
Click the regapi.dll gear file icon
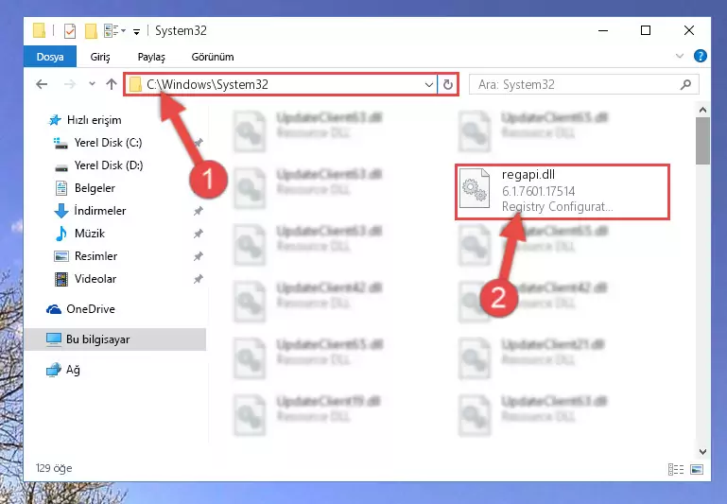pyautogui.click(x=475, y=189)
